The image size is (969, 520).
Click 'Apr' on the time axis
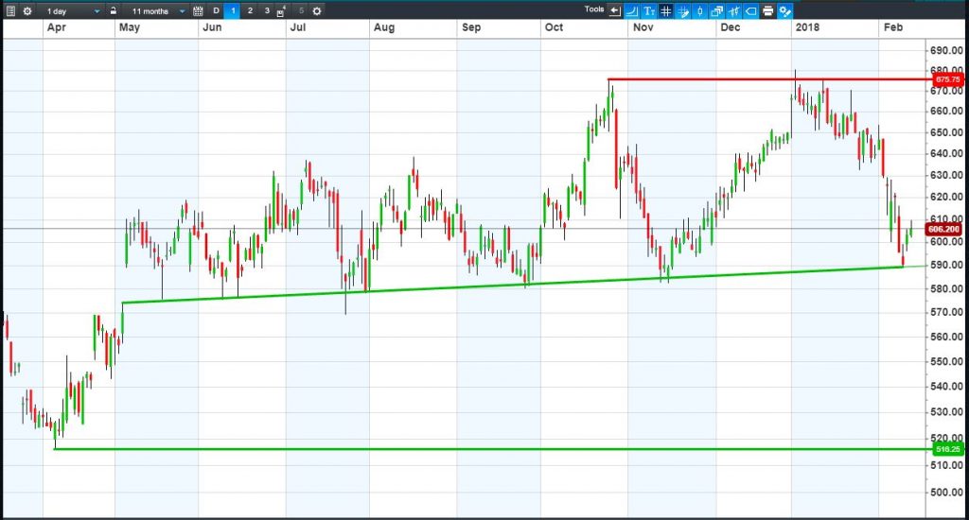pos(56,27)
